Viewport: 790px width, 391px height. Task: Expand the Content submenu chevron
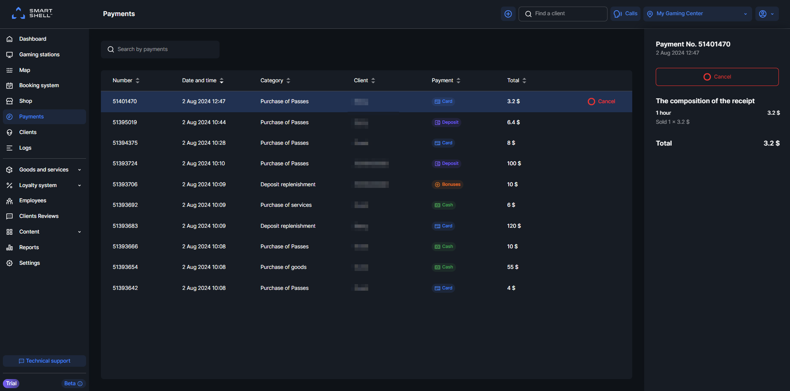(x=79, y=232)
